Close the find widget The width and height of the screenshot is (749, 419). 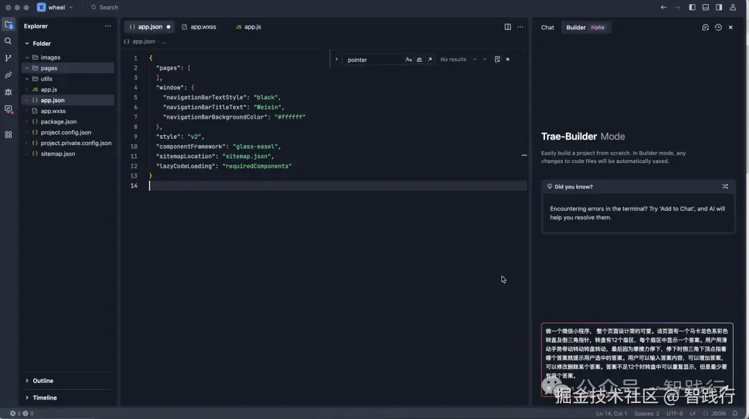pyautogui.click(x=508, y=59)
